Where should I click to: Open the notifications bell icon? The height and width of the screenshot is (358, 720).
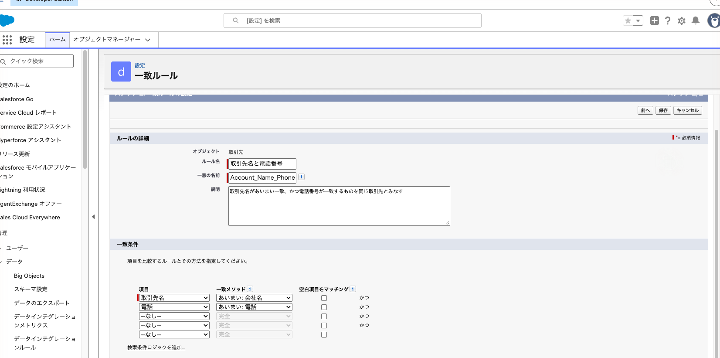click(696, 20)
